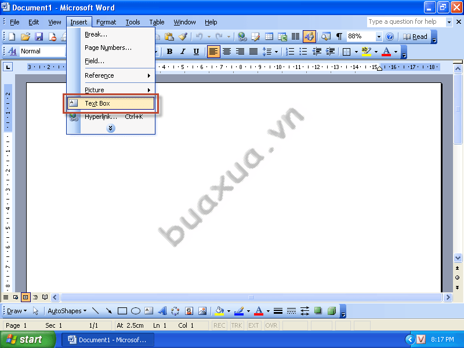Toggle the Drawing toolbar icon
The height and width of the screenshot is (348, 464).
click(309, 37)
